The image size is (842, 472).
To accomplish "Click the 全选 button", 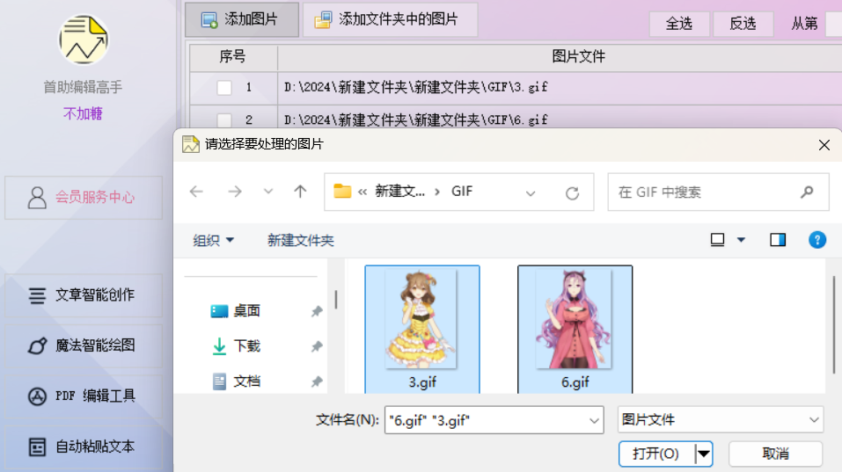I will [x=679, y=24].
